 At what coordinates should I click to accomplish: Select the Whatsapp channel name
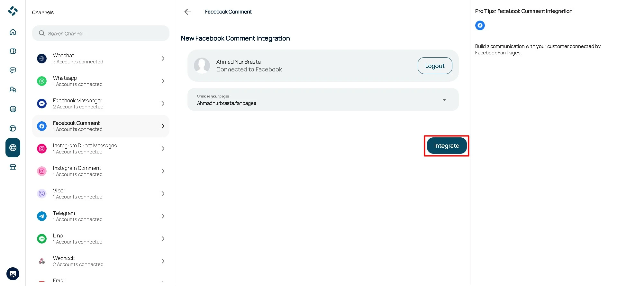(x=65, y=78)
